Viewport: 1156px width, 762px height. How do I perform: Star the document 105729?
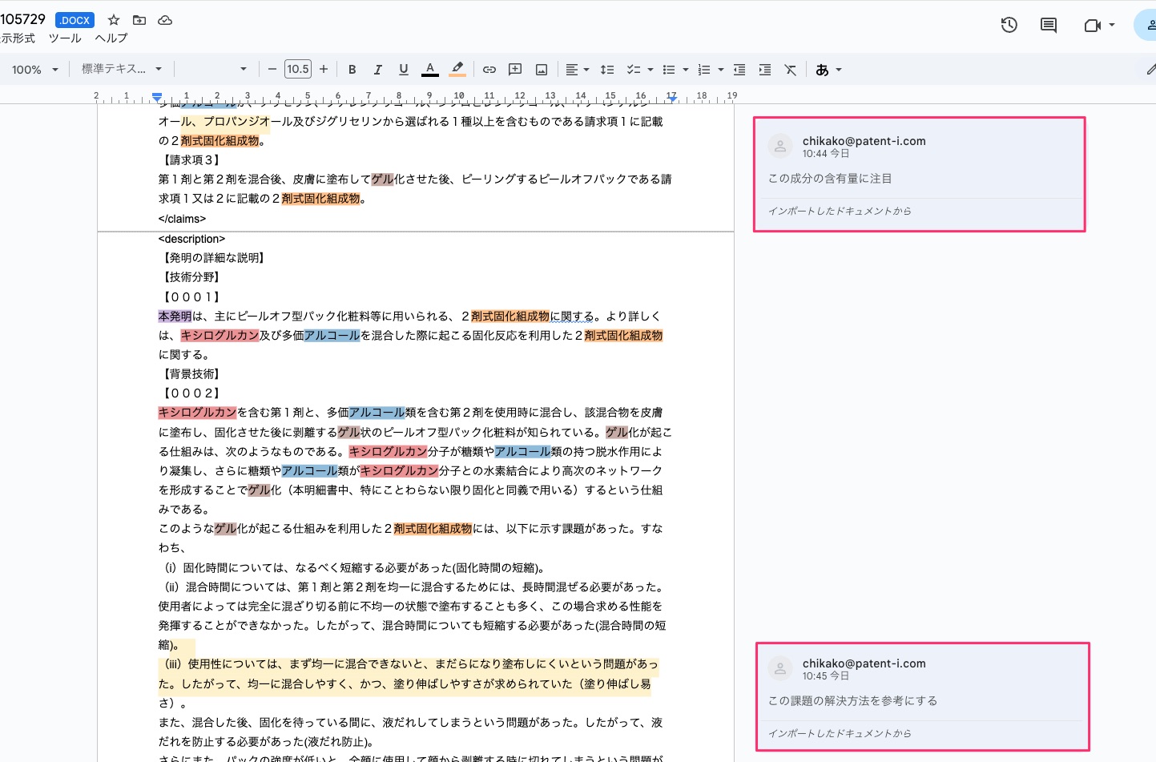[x=114, y=20]
